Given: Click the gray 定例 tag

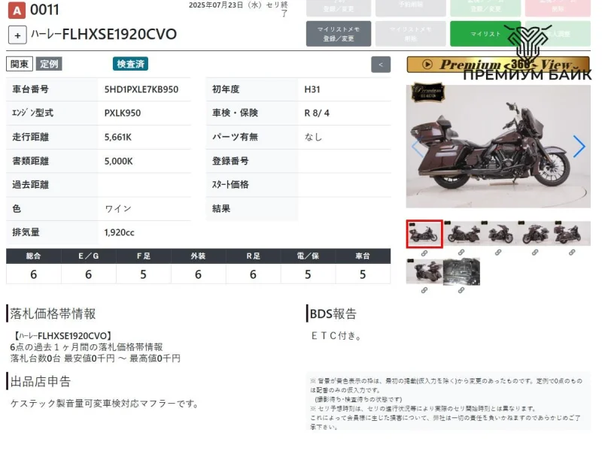Looking at the screenshot, I should [x=49, y=64].
